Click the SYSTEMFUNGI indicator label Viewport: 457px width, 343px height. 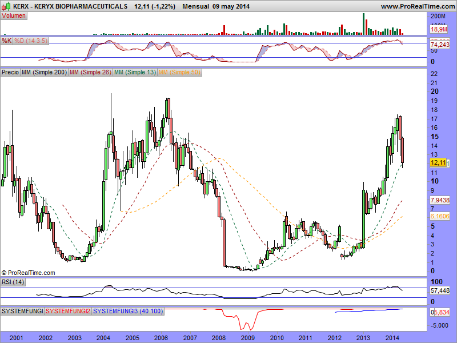tap(22, 311)
